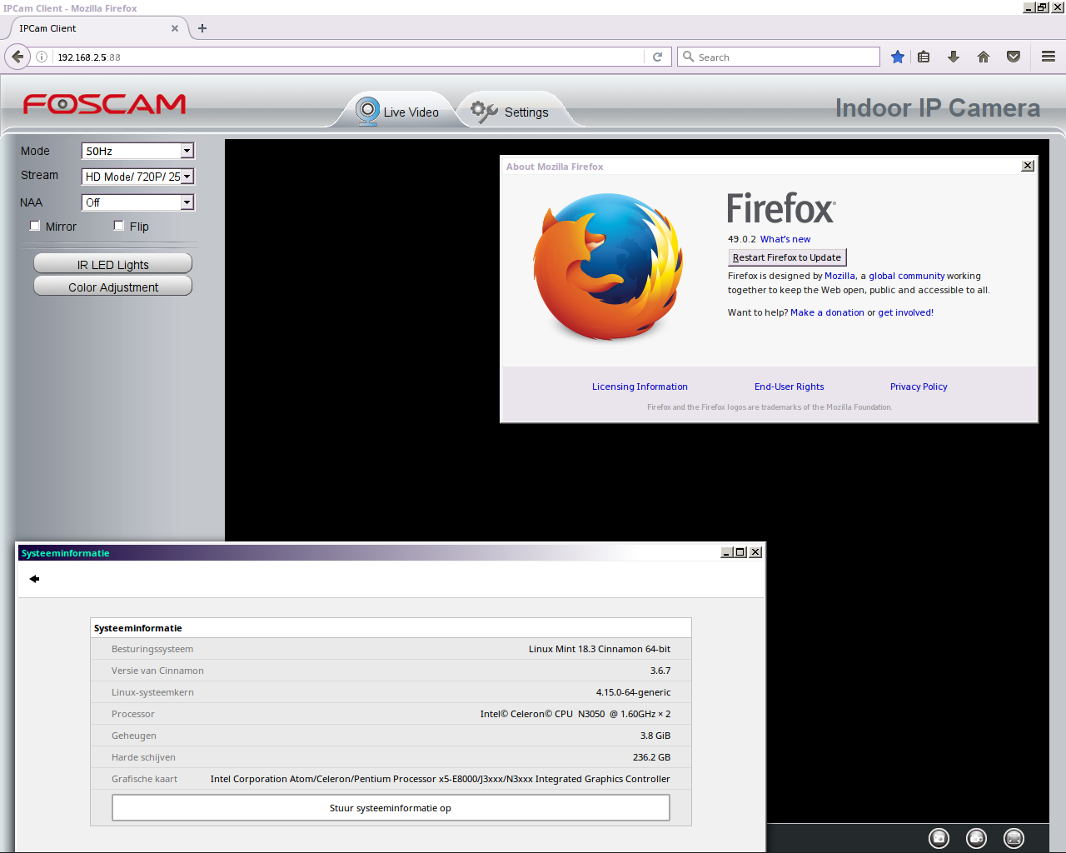This screenshot has width=1066, height=853.
Task: Show your bookmarks list
Action: [x=924, y=57]
